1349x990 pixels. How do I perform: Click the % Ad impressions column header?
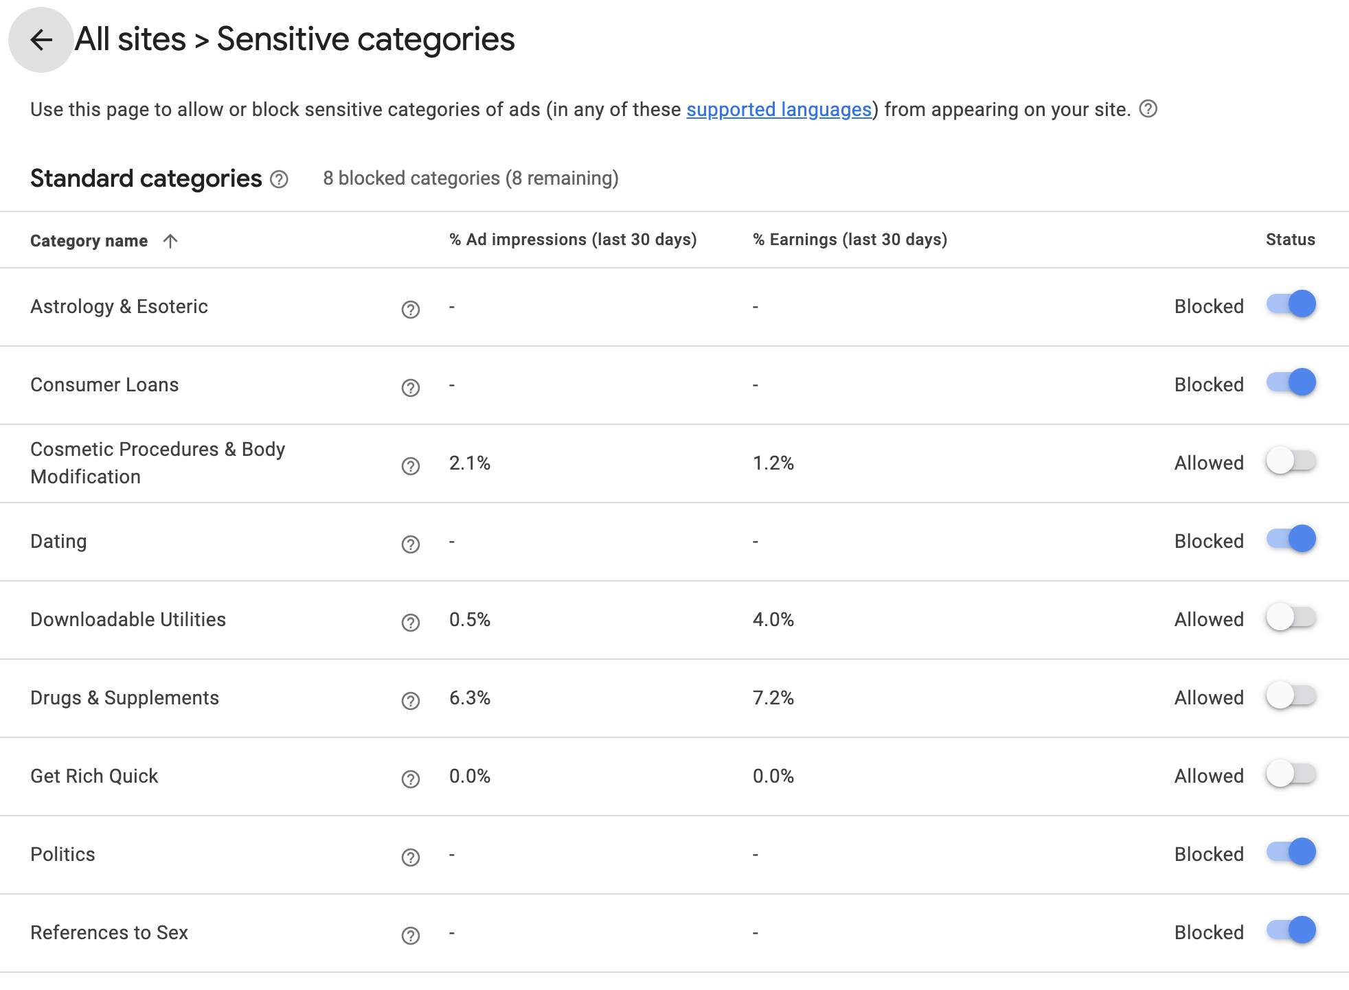click(573, 240)
